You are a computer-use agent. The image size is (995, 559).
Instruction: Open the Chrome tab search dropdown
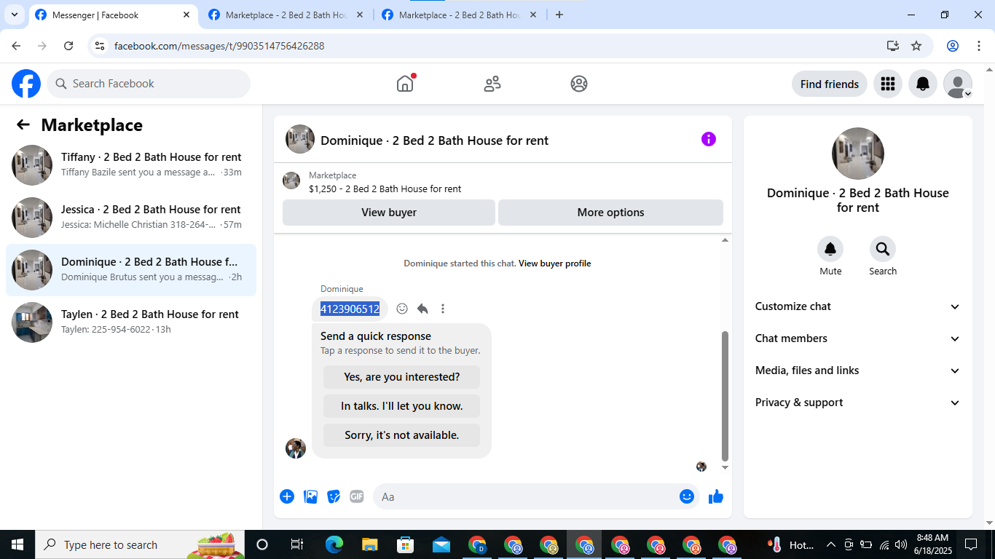click(14, 15)
